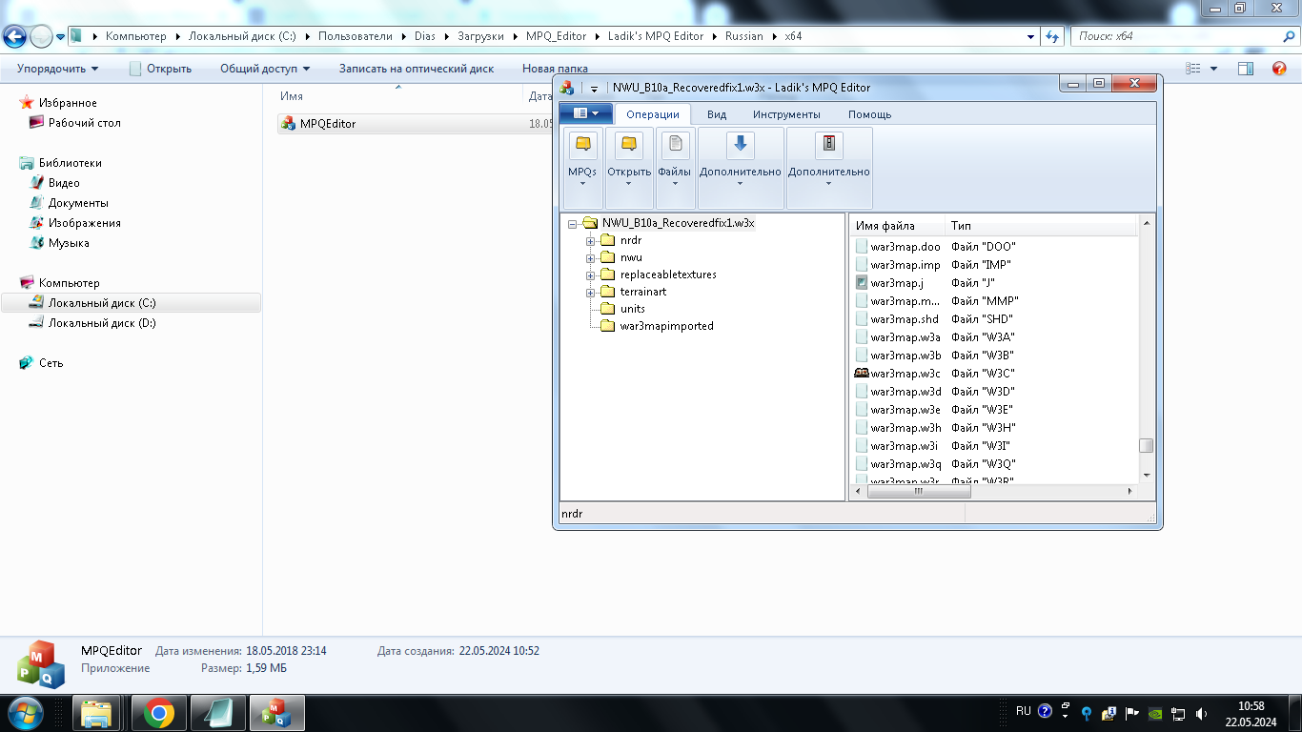This screenshot has width=1302, height=732.
Task: Open Action Center flag tray icon
Action: [x=1132, y=712]
